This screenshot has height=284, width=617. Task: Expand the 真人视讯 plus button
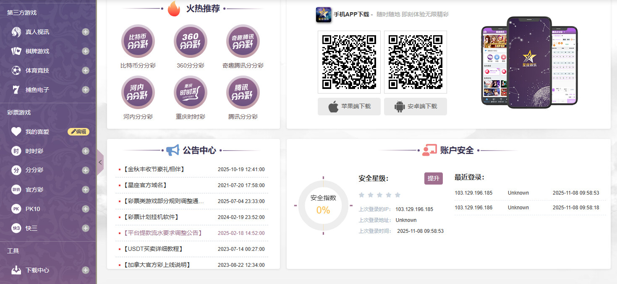click(86, 32)
